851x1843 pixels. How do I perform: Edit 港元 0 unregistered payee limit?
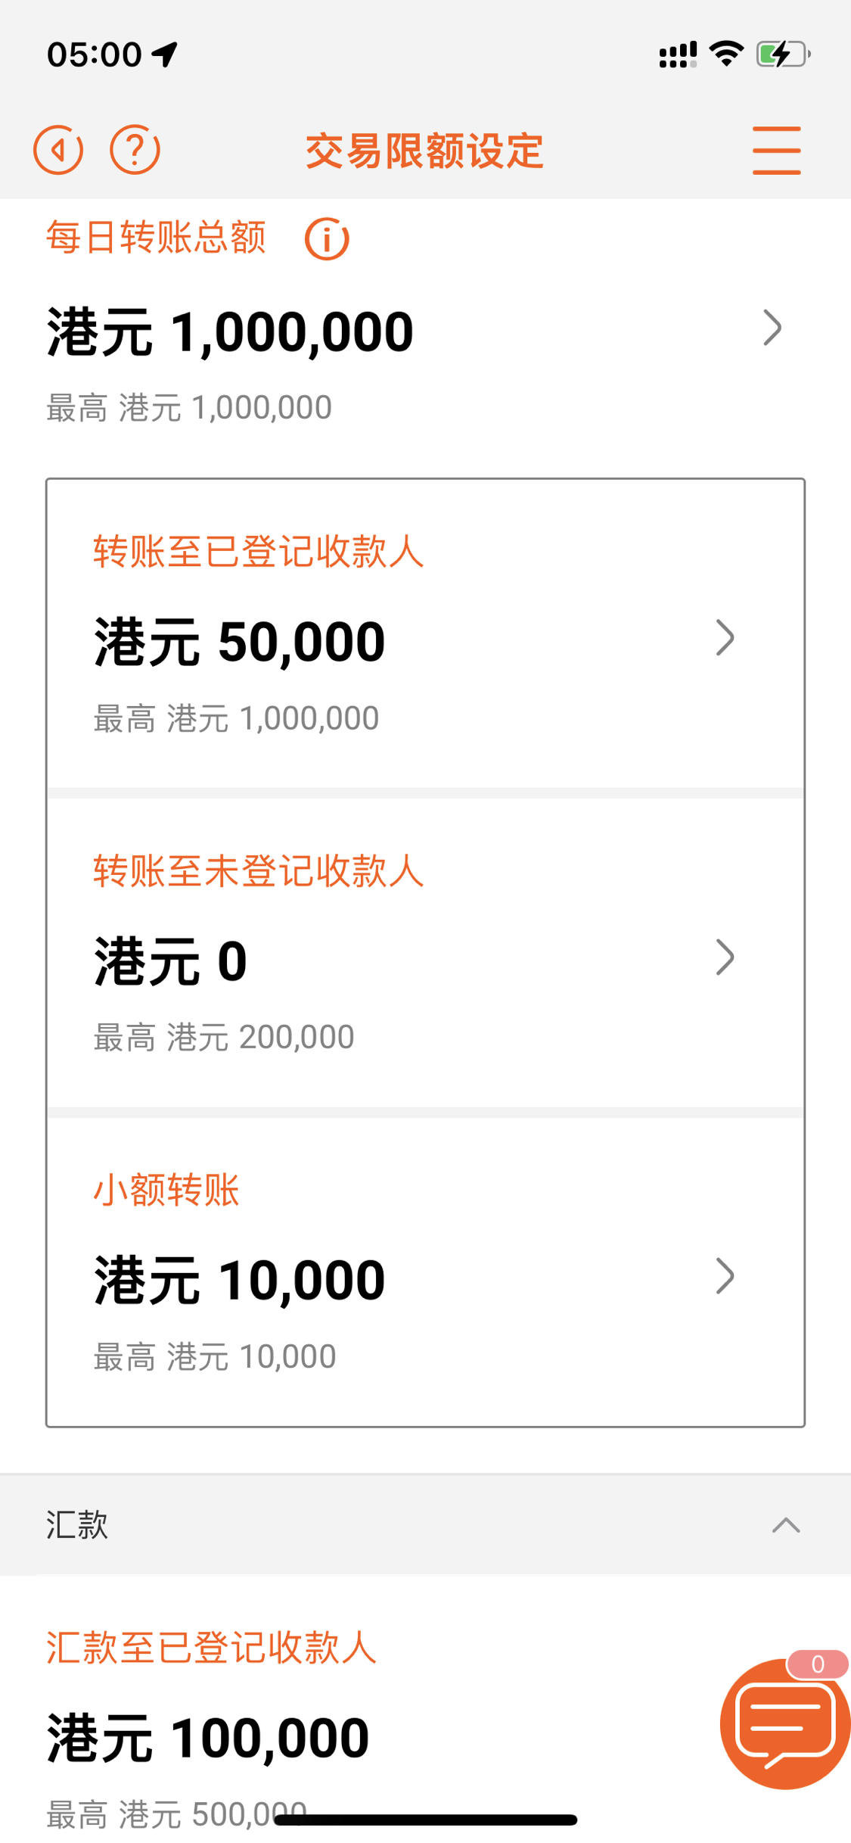(x=171, y=961)
